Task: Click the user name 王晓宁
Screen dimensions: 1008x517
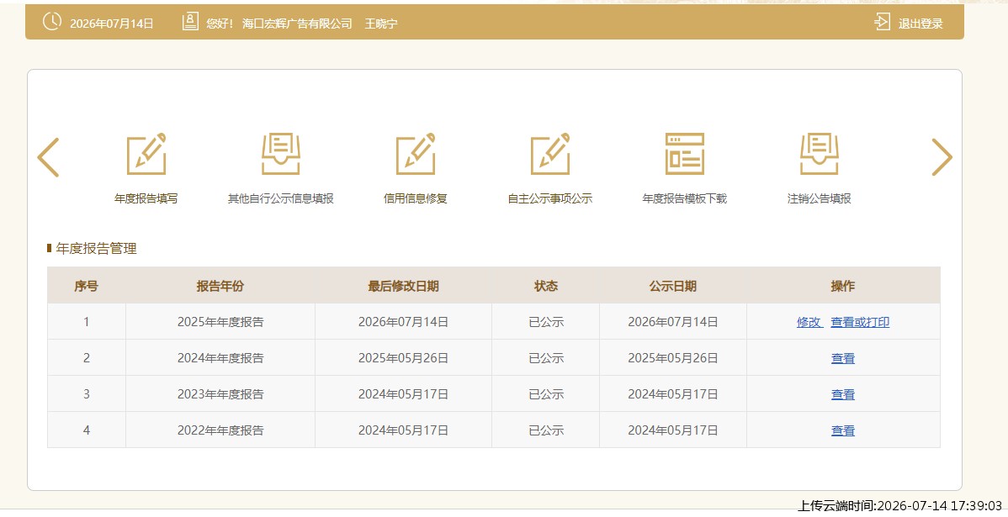Action: point(381,24)
